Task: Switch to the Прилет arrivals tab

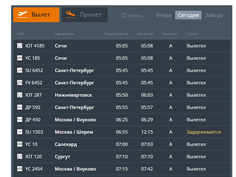Action: (85, 15)
